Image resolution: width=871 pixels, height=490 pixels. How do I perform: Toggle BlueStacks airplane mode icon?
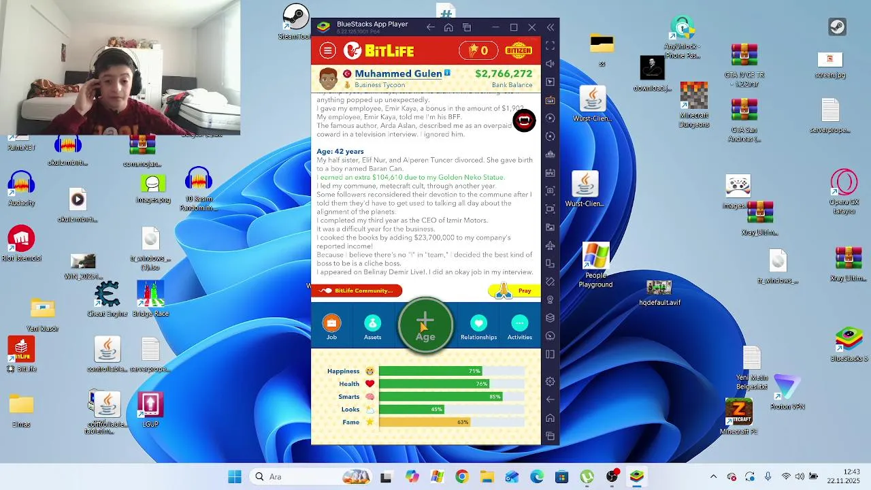550,245
